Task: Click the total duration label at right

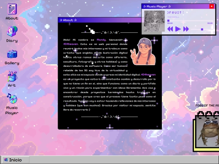Action: pos(210,23)
